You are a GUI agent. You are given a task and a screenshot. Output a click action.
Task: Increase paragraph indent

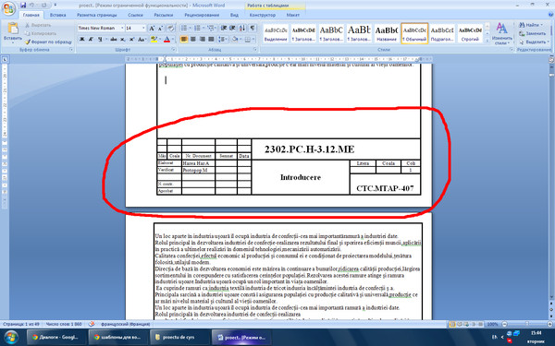coord(232,28)
